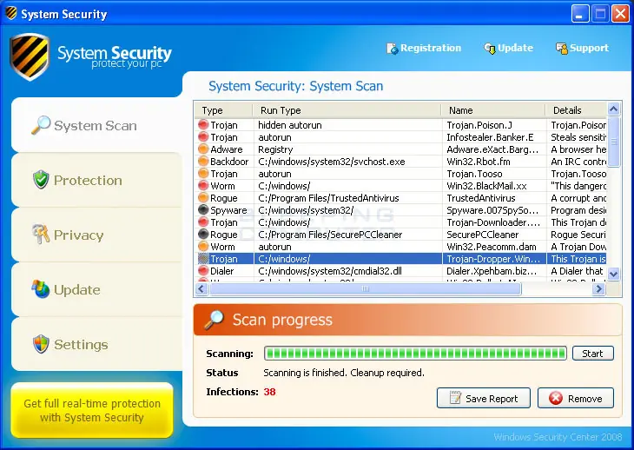Sort by the Type column header
Image resolution: width=634 pixels, height=450 pixels.
(223, 110)
